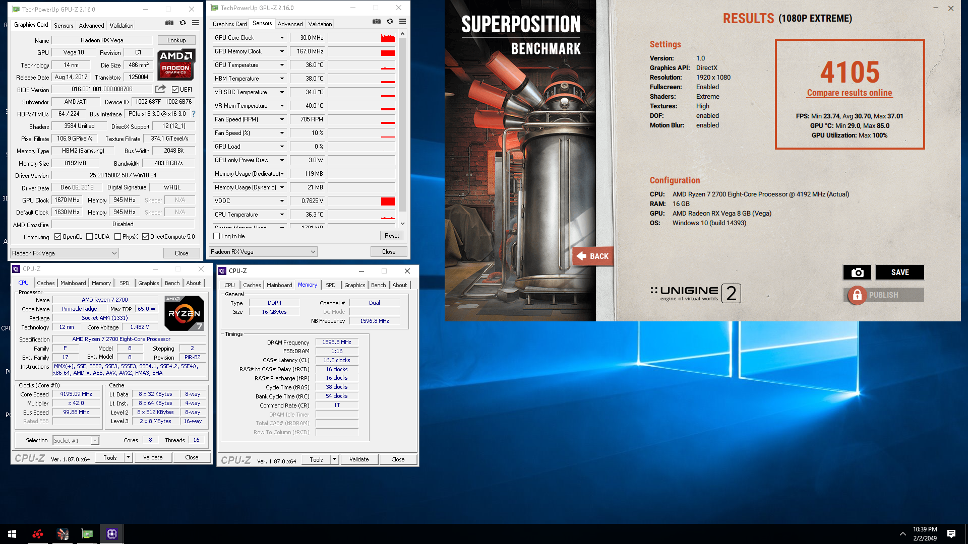Click the refresh icon in GPU-Z Sensors window
The height and width of the screenshot is (544, 968).
[x=390, y=21]
